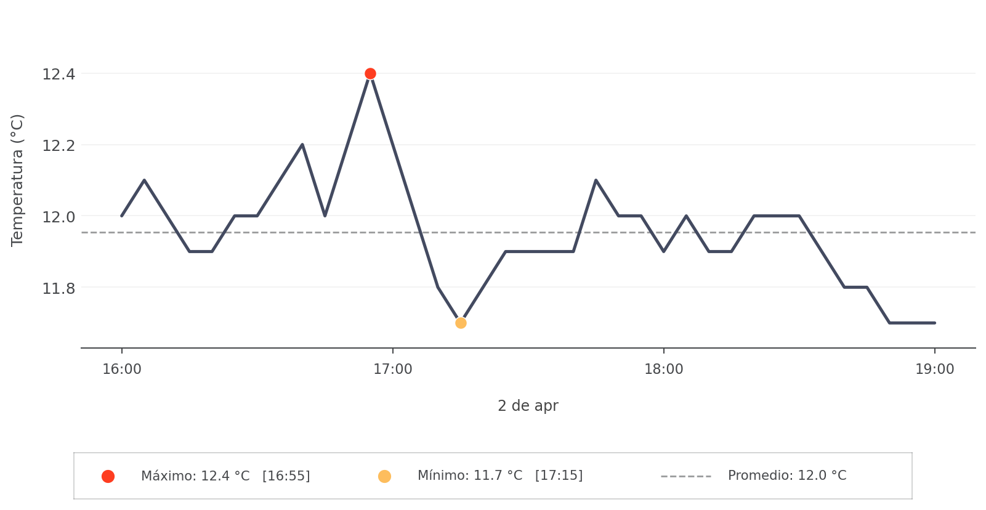This screenshot has height=510, width=986.
Task: Select the Mínimo 11.7 °C legend label
Action: [469, 476]
